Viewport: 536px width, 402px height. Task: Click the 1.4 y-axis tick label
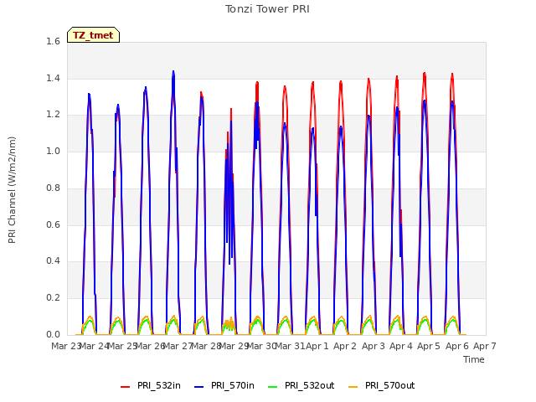pyautogui.click(x=53, y=78)
